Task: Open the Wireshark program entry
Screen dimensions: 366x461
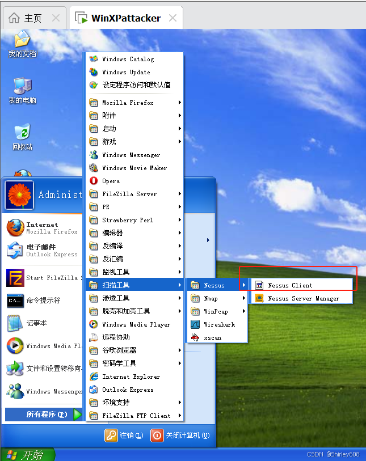Action: (217, 324)
